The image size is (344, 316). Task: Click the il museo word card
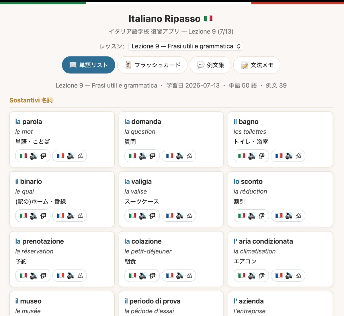point(62,304)
